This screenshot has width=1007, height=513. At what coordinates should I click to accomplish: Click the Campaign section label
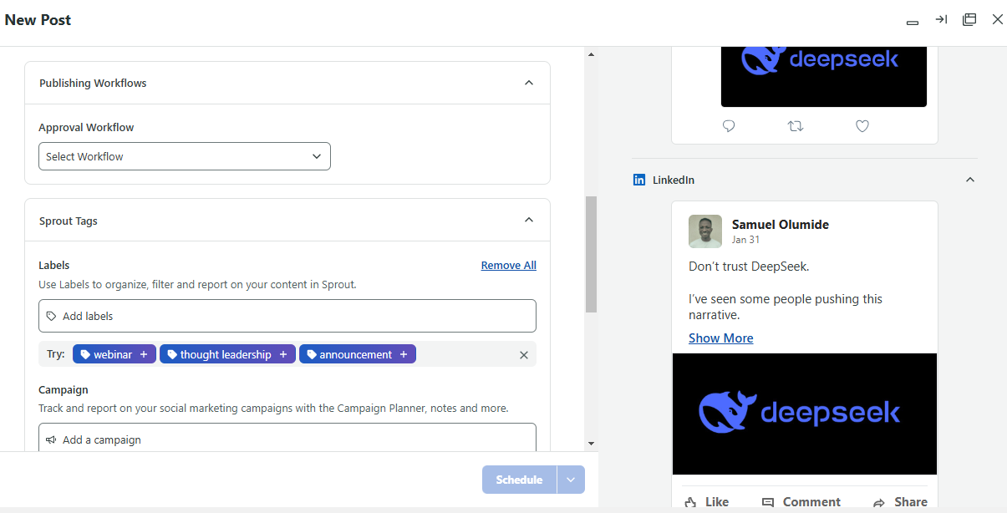coord(64,389)
